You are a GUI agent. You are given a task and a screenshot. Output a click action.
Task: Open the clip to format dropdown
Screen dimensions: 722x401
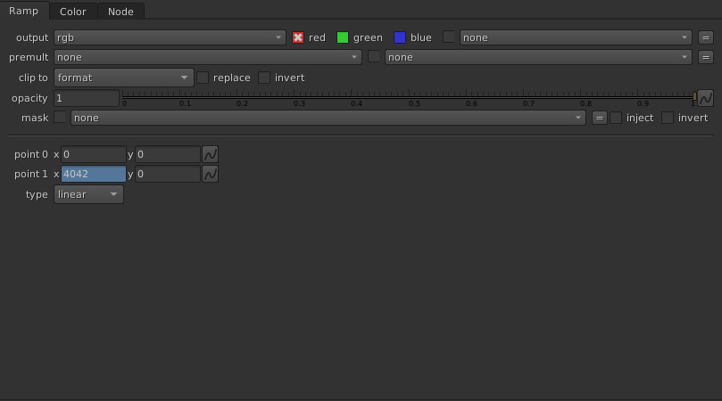pyautogui.click(x=123, y=78)
